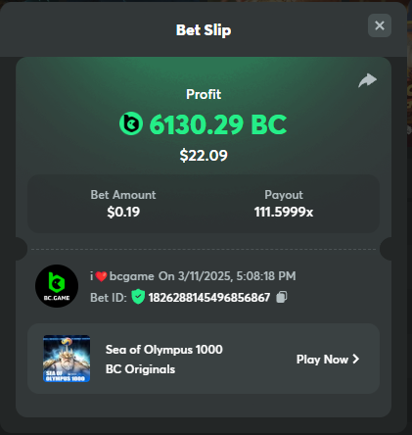Share this bet slip via arrow icon
Image resolution: width=412 pixels, height=435 pixels.
click(367, 80)
